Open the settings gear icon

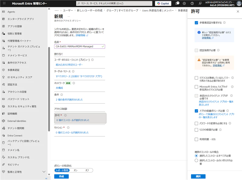[x=184, y=3]
